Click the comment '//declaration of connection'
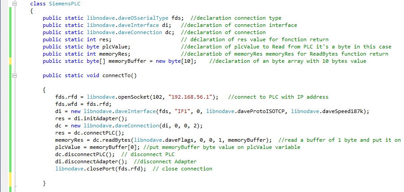The image size is (404, 192). pos(223,32)
